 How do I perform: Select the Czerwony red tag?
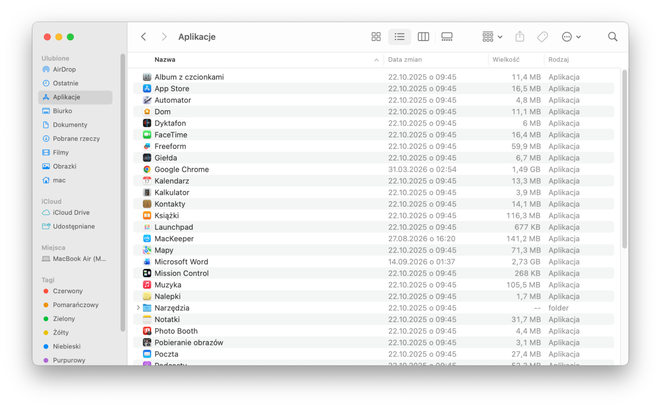[x=75, y=291]
